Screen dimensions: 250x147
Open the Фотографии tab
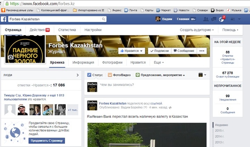[112, 63]
